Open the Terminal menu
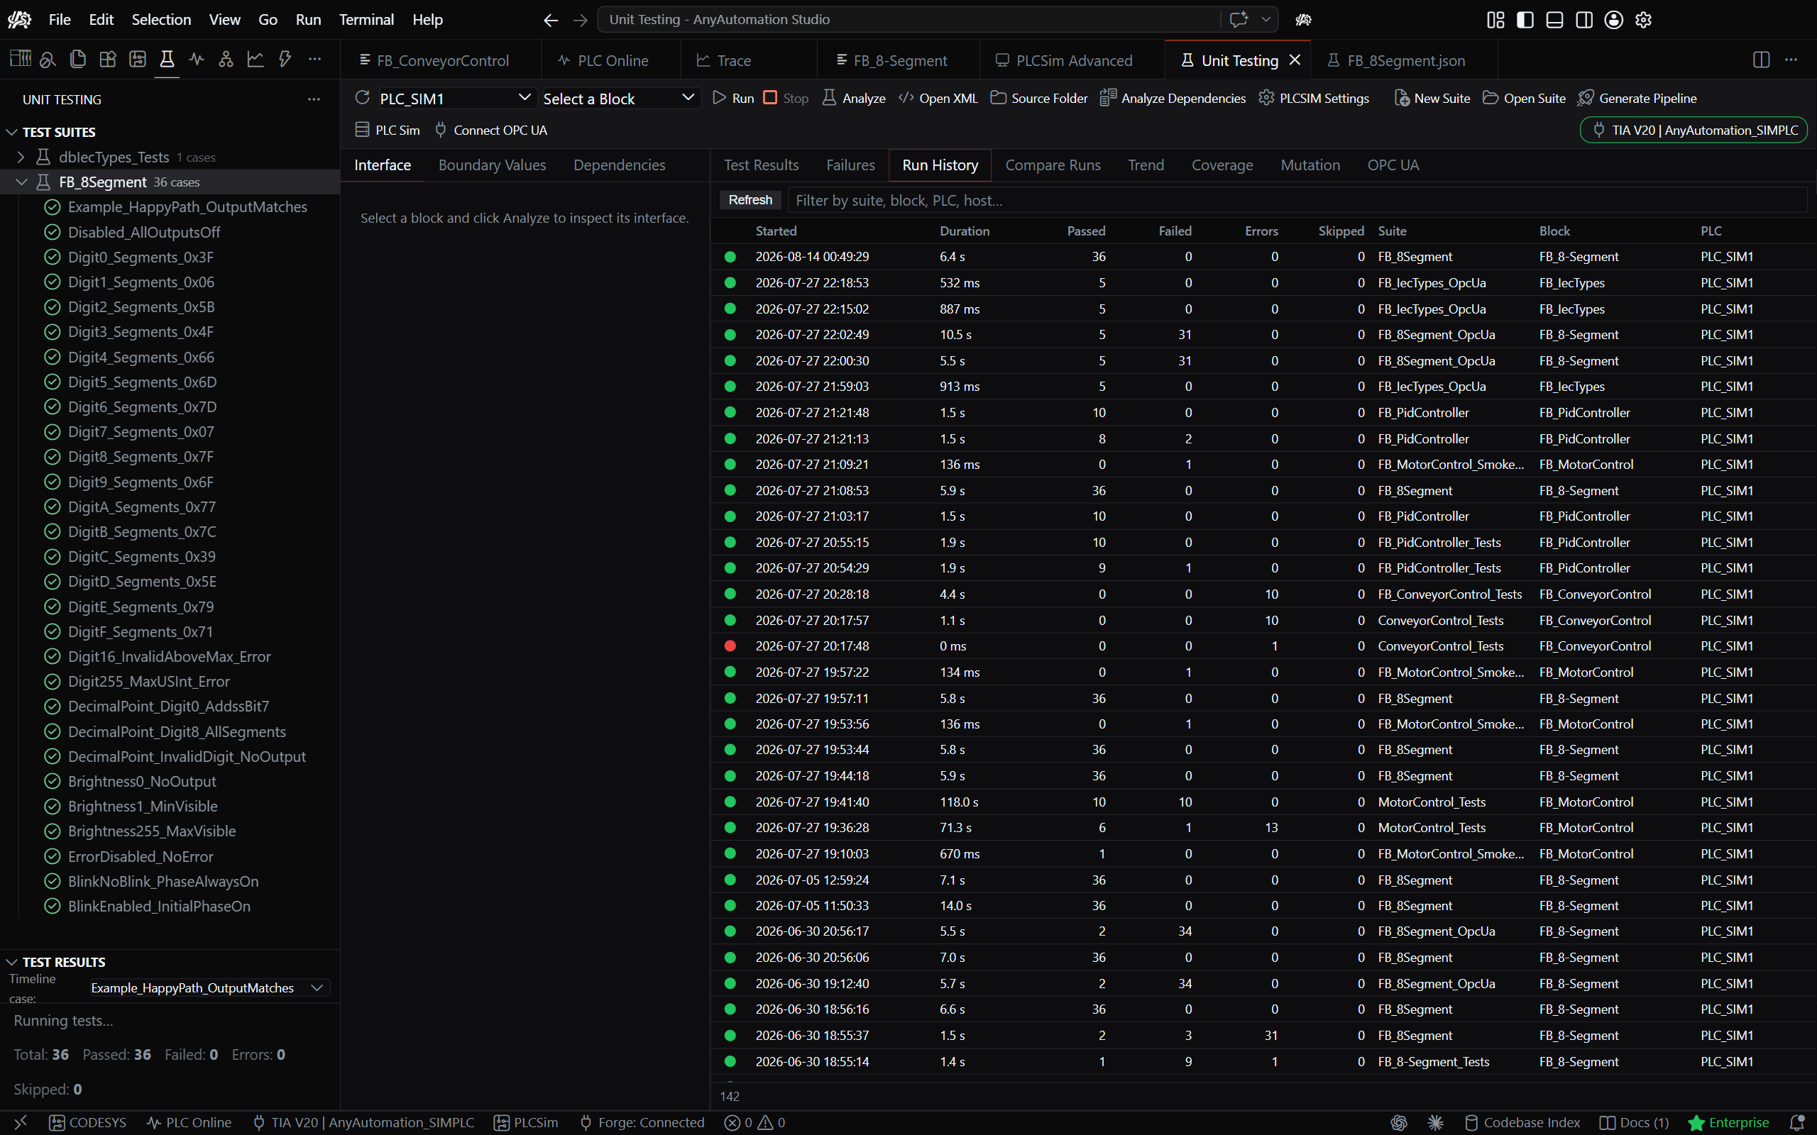Screen dimensions: 1817x1135 pos(366,20)
